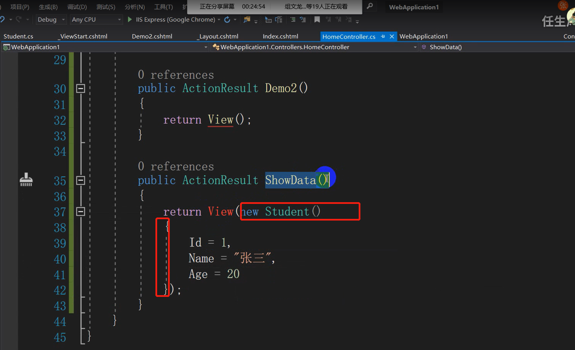The width and height of the screenshot is (575, 350).
Task: Click the browser refresh icon in toolbar
Action: click(x=227, y=19)
